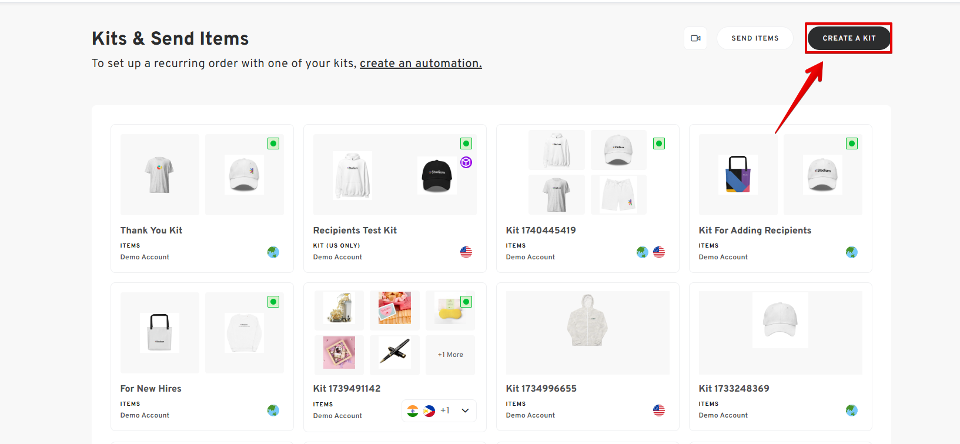Viewport: 960px width, 444px height.
Task: Click the US flag icon on Kit 1740445419
Action: point(659,252)
